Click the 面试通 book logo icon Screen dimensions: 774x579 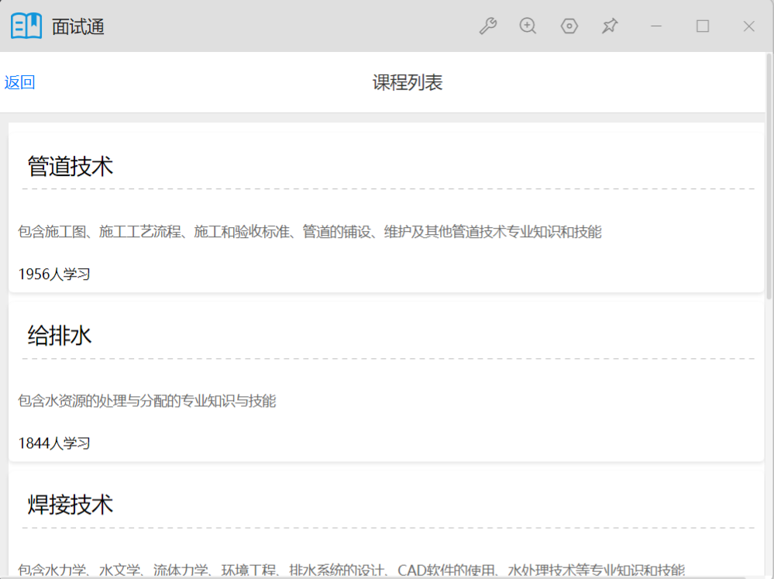click(x=26, y=26)
